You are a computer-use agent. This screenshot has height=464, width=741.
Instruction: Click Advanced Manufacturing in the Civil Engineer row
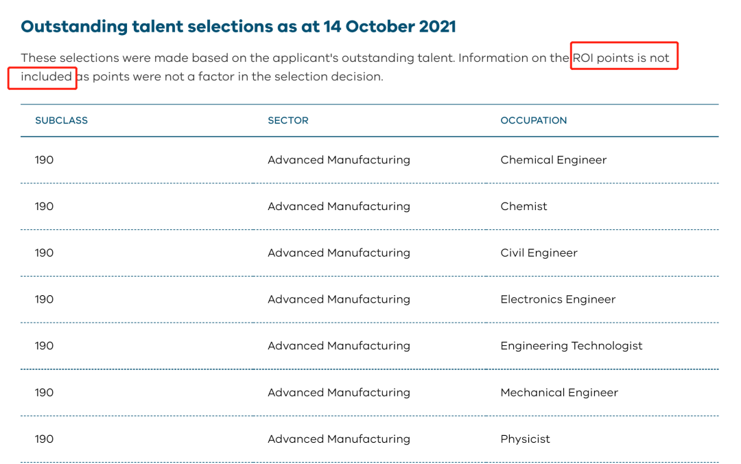[x=339, y=253]
